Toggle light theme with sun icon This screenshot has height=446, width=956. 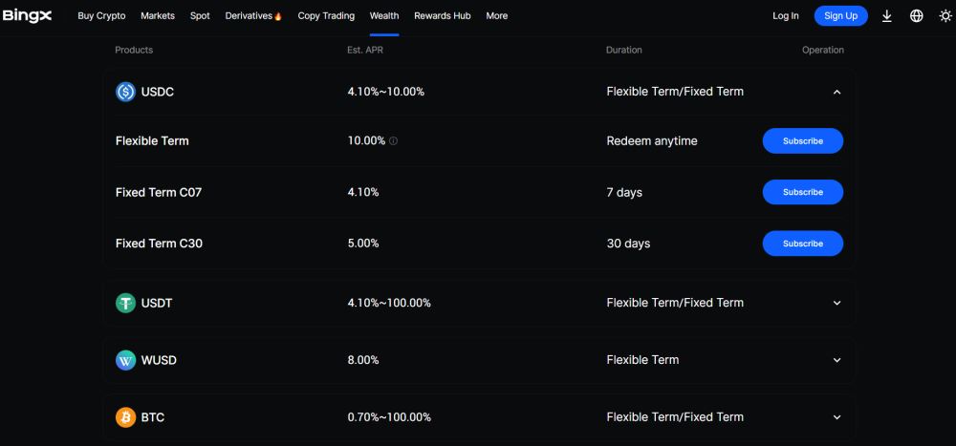coord(945,16)
